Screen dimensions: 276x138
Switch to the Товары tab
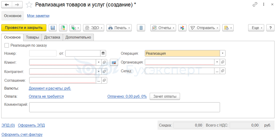click(32, 37)
